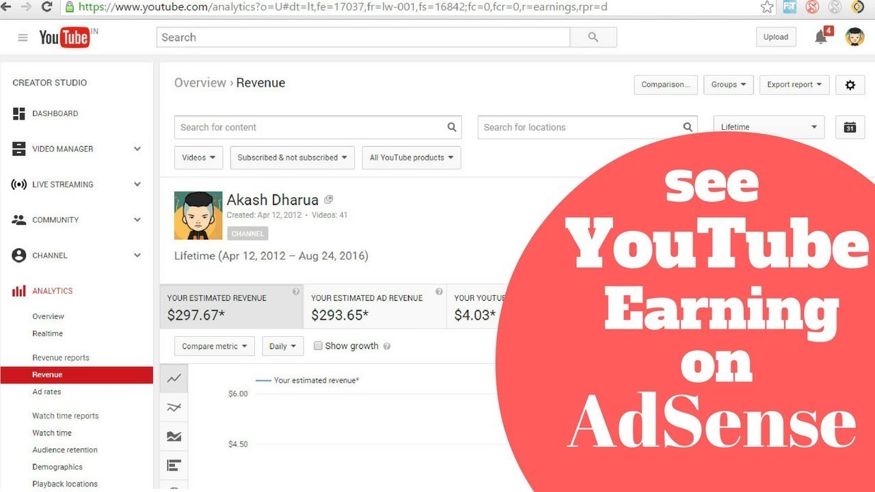The width and height of the screenshot is (875, 492).
Task: Click the red circular S extension icon
Action: tap(812, 7)
